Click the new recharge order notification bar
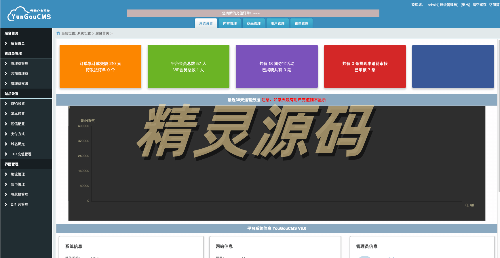 coord(253,13)
